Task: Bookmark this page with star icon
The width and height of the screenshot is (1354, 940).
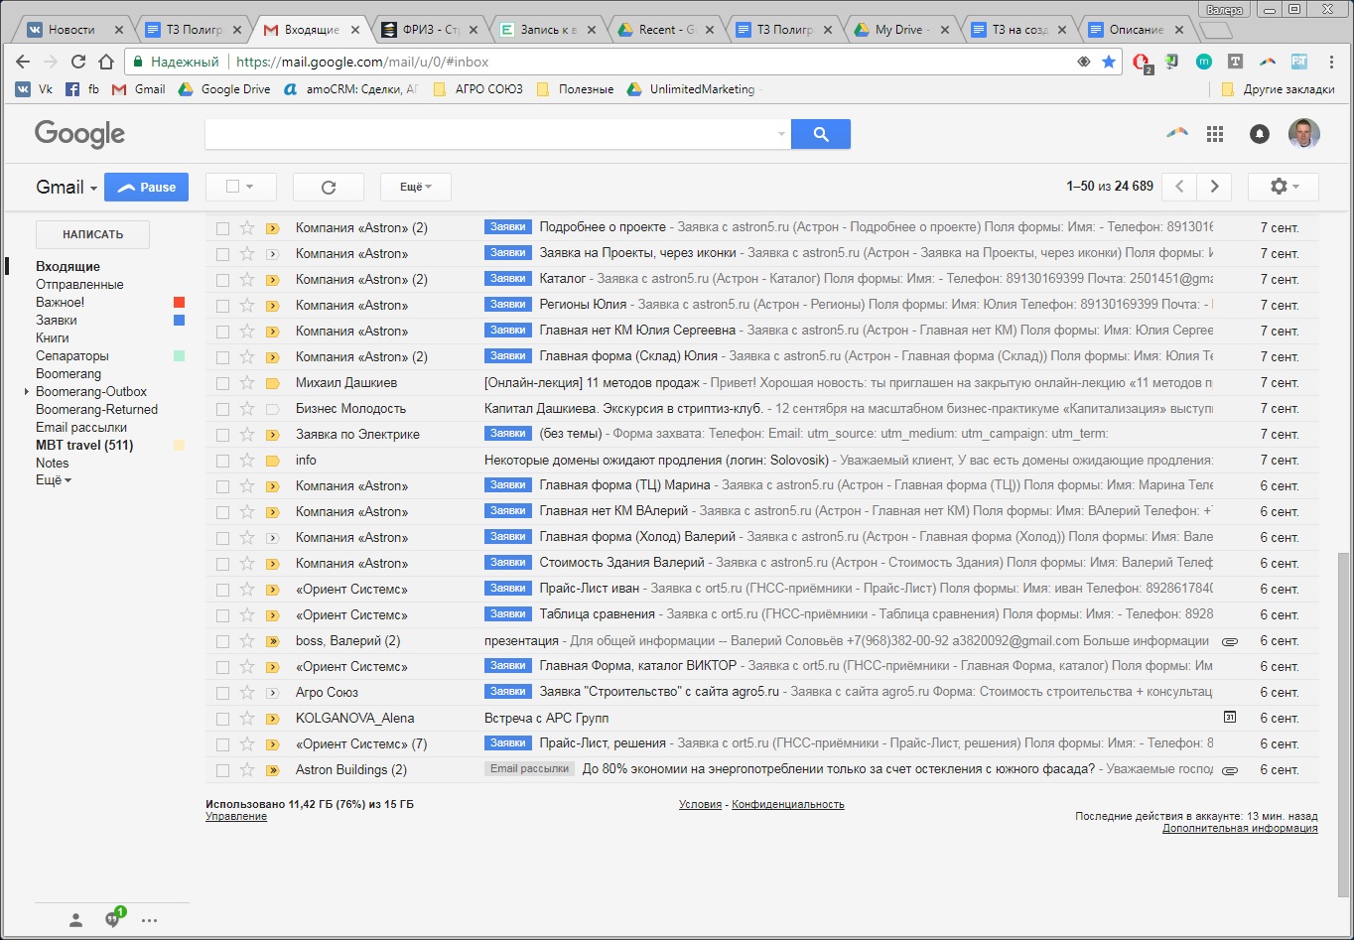Action: click(x=1109, y=62)
